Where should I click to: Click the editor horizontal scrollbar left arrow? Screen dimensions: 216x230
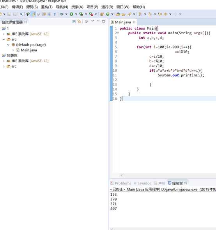(x=122, y=175)
